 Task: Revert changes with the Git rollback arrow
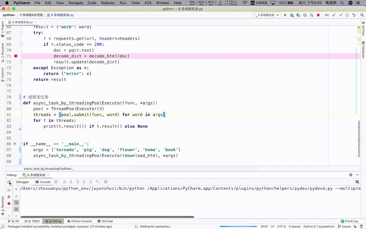pyautogui.click(x=354, y=15)
